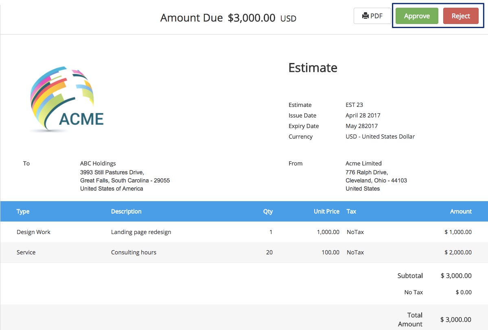488x330 pixels.
Task: Click the Unit Price column header
Action: tap(326, 211)
